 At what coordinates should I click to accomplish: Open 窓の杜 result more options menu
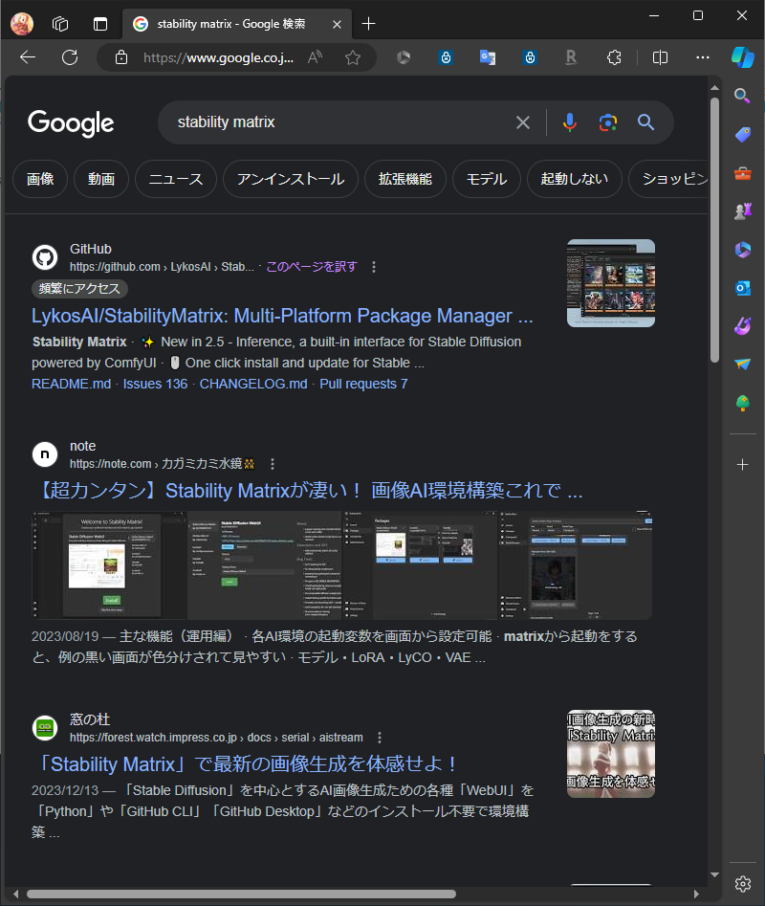(x=380, y=738)
